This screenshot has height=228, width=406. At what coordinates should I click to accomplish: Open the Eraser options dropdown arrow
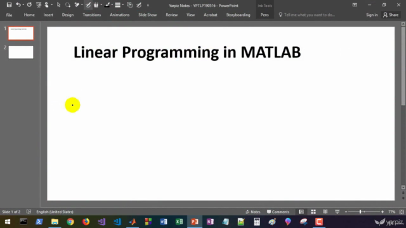(82, 5)
